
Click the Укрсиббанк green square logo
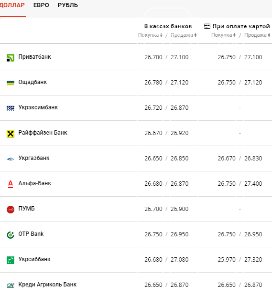click(x=11, y=260)
